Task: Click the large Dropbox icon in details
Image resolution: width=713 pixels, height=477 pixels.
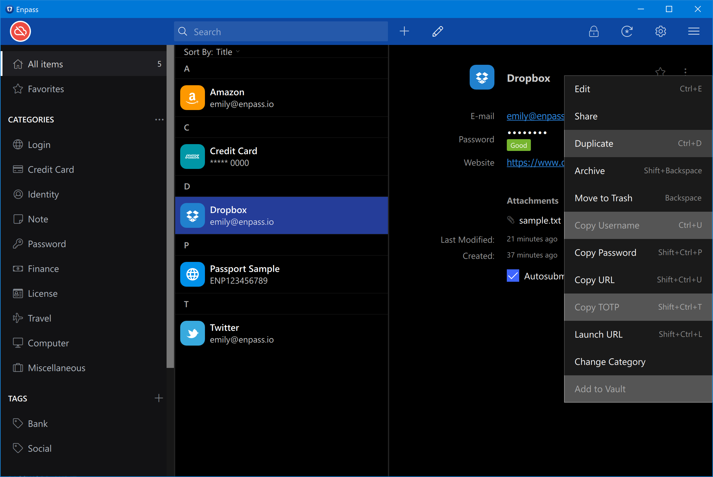Action: 482,77
